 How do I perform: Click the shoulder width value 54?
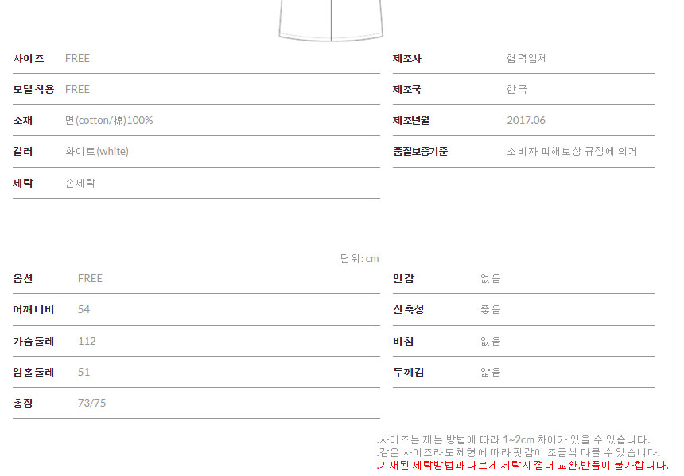coord(84,310)
